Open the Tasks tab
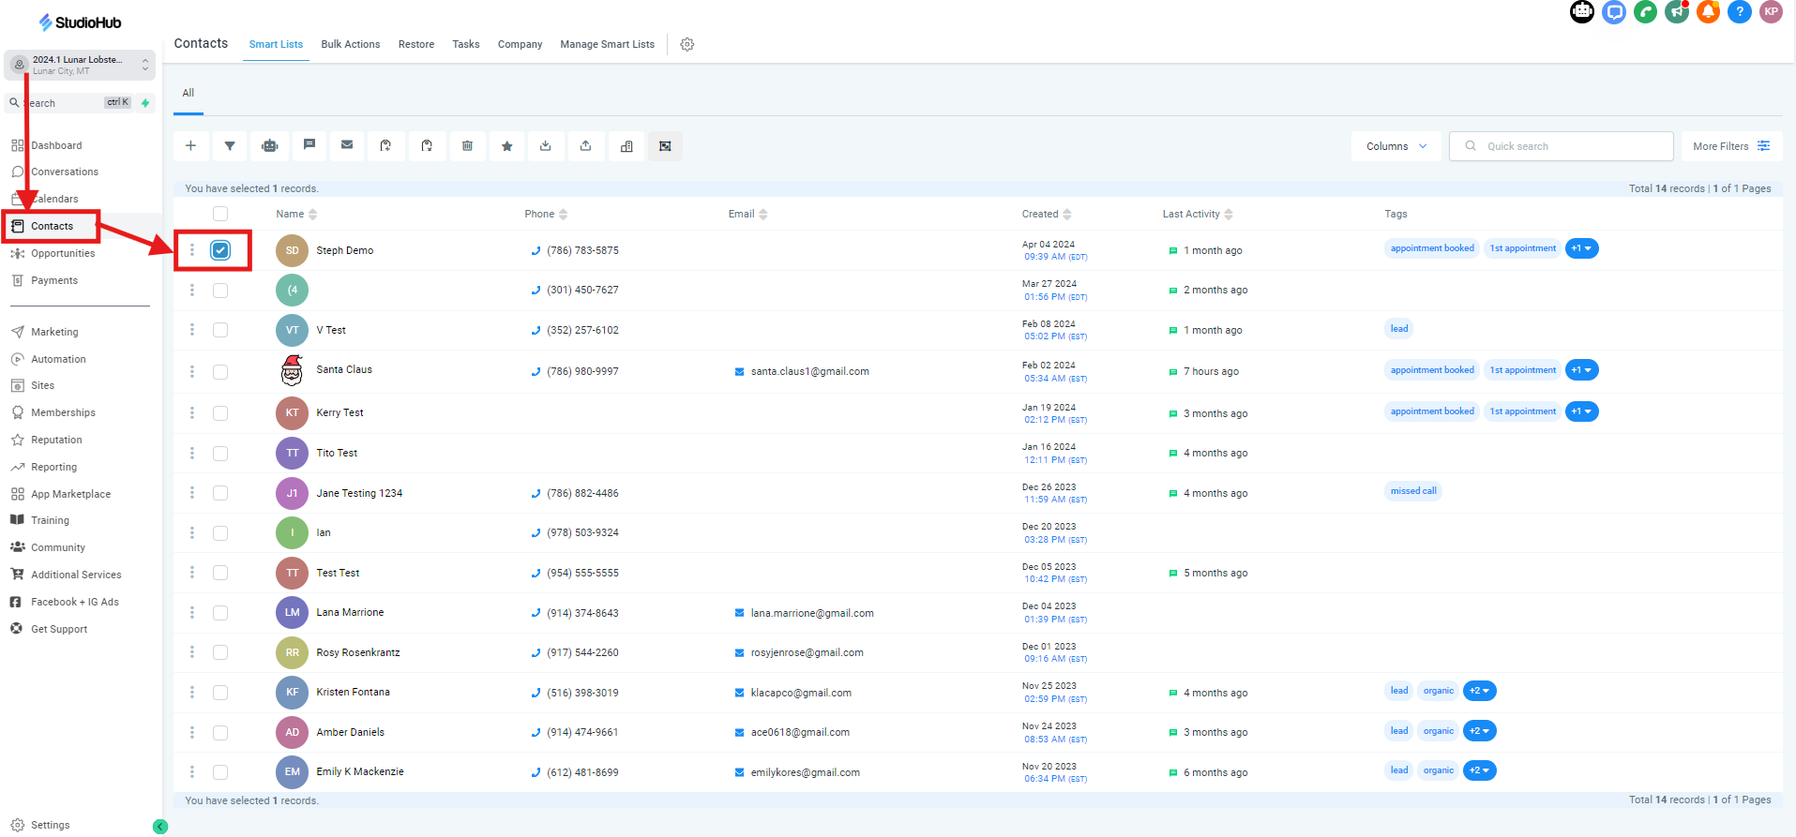The height and width of the screenshot is (837, 1796). click(466, 44)
